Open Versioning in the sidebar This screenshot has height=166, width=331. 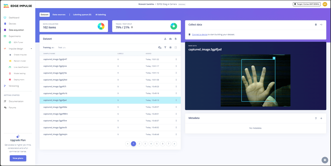(14, 86)
